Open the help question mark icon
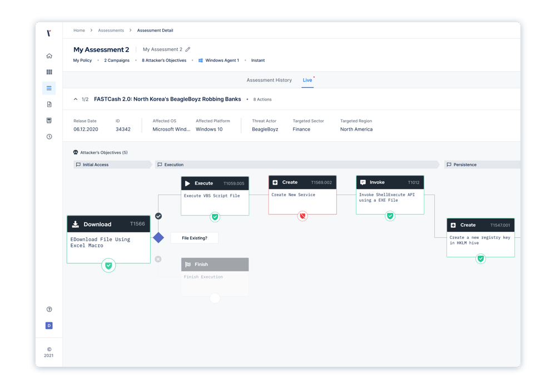556x389 pixels. coord(49,310)
